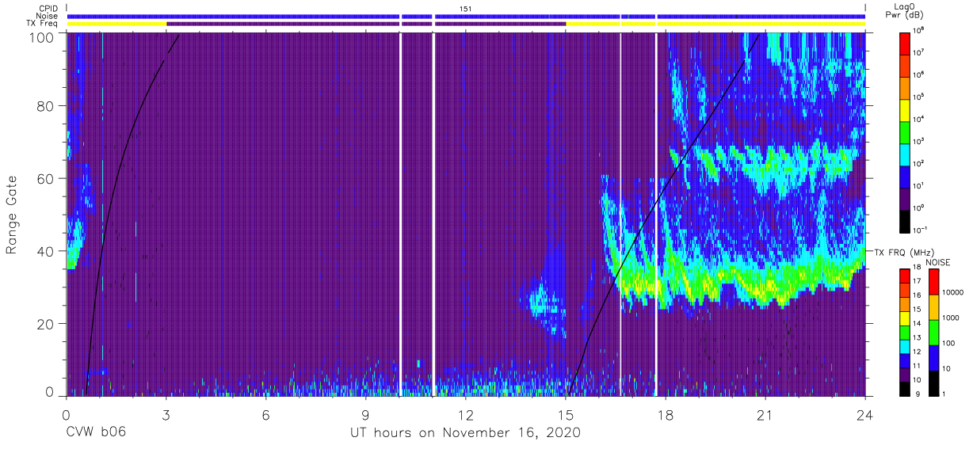The width and height of the screenshot is (973, 449).
Task: Pick the black 9-10 MHz TX frequency swatch
Action: [906, 388]
